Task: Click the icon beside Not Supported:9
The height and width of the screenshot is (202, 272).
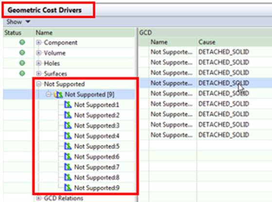Action: click(x=68, y=188)
